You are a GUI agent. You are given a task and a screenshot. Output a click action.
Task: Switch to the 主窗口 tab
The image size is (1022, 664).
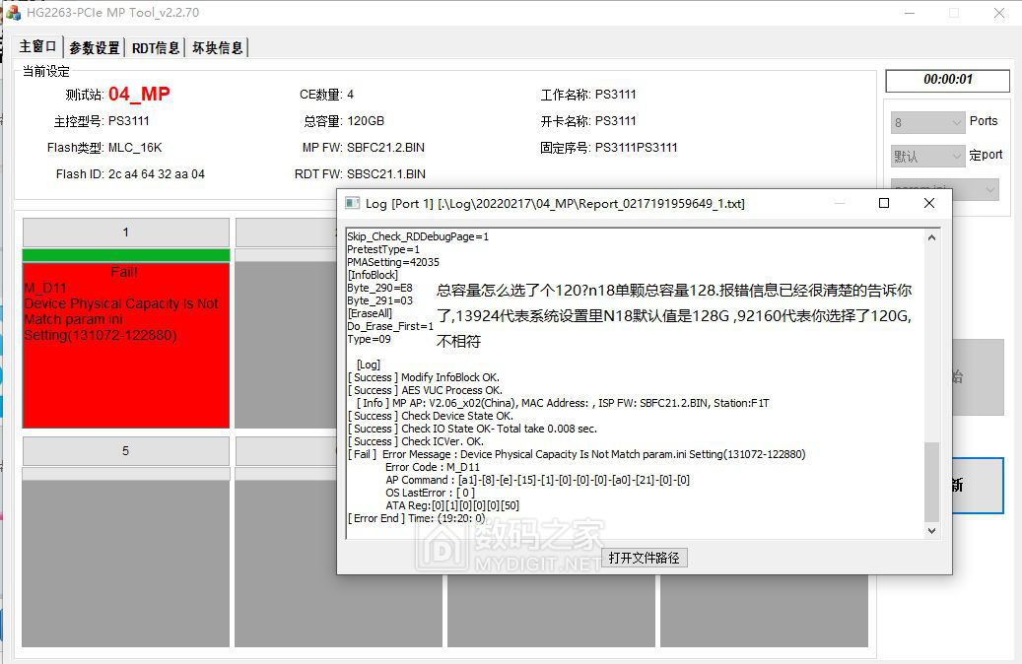point(37,47)
